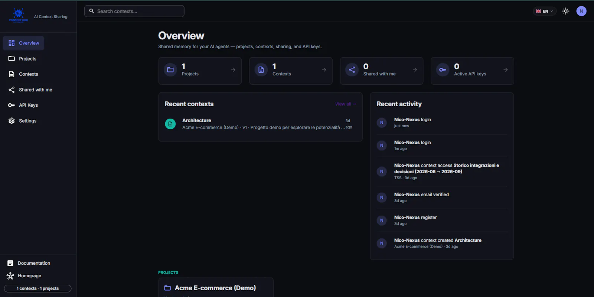Click the Documentation icon in sidebar footer
This screenshot has width=594, height=297.
(x=10, y=263)
